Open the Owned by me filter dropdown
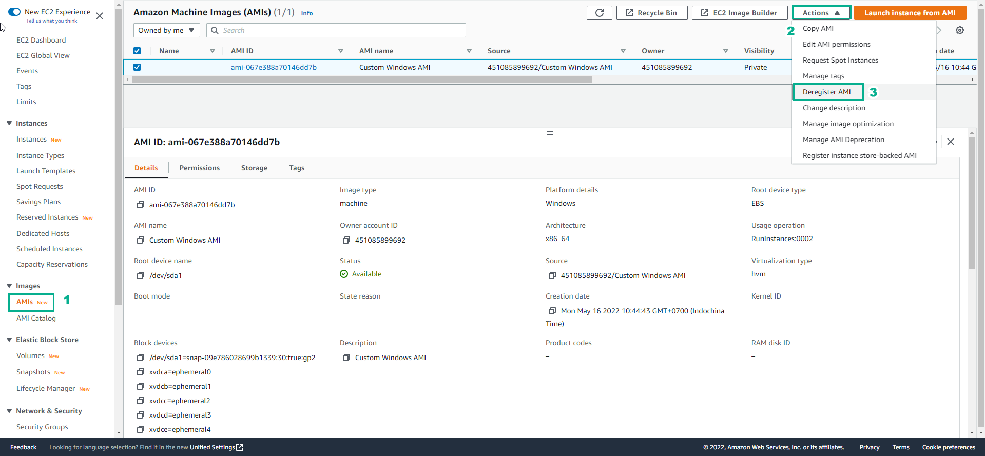This screenshot has height=456, width=985. tap(167, 30)
